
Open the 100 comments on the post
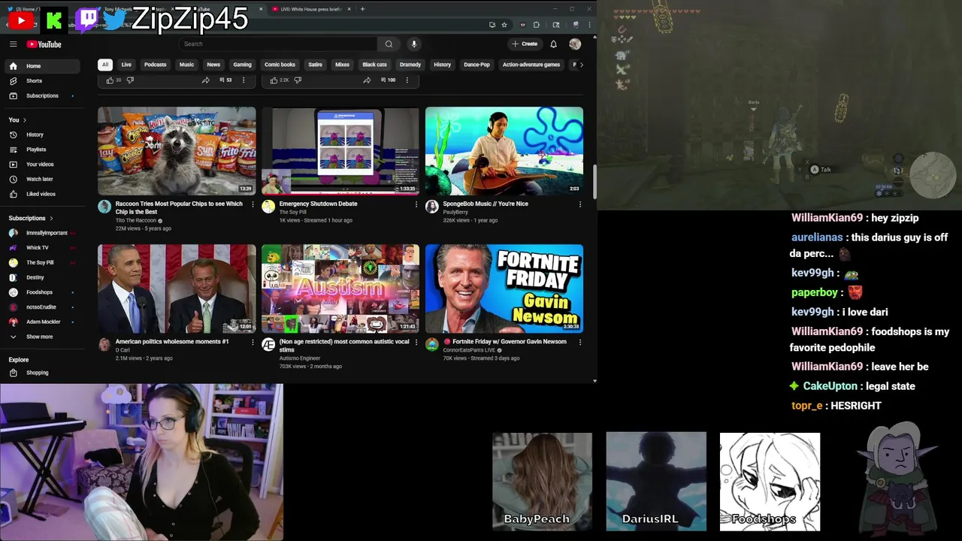click(x=389, y=80)
